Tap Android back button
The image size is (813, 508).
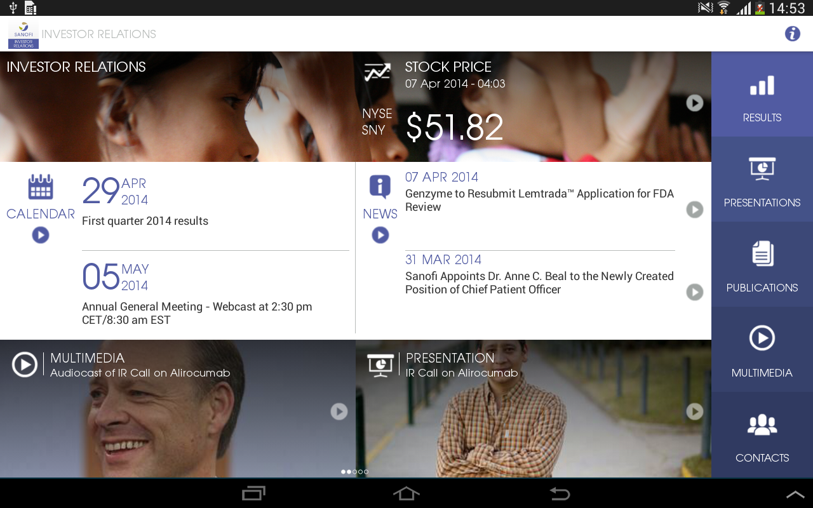click(x=560, y=493)
